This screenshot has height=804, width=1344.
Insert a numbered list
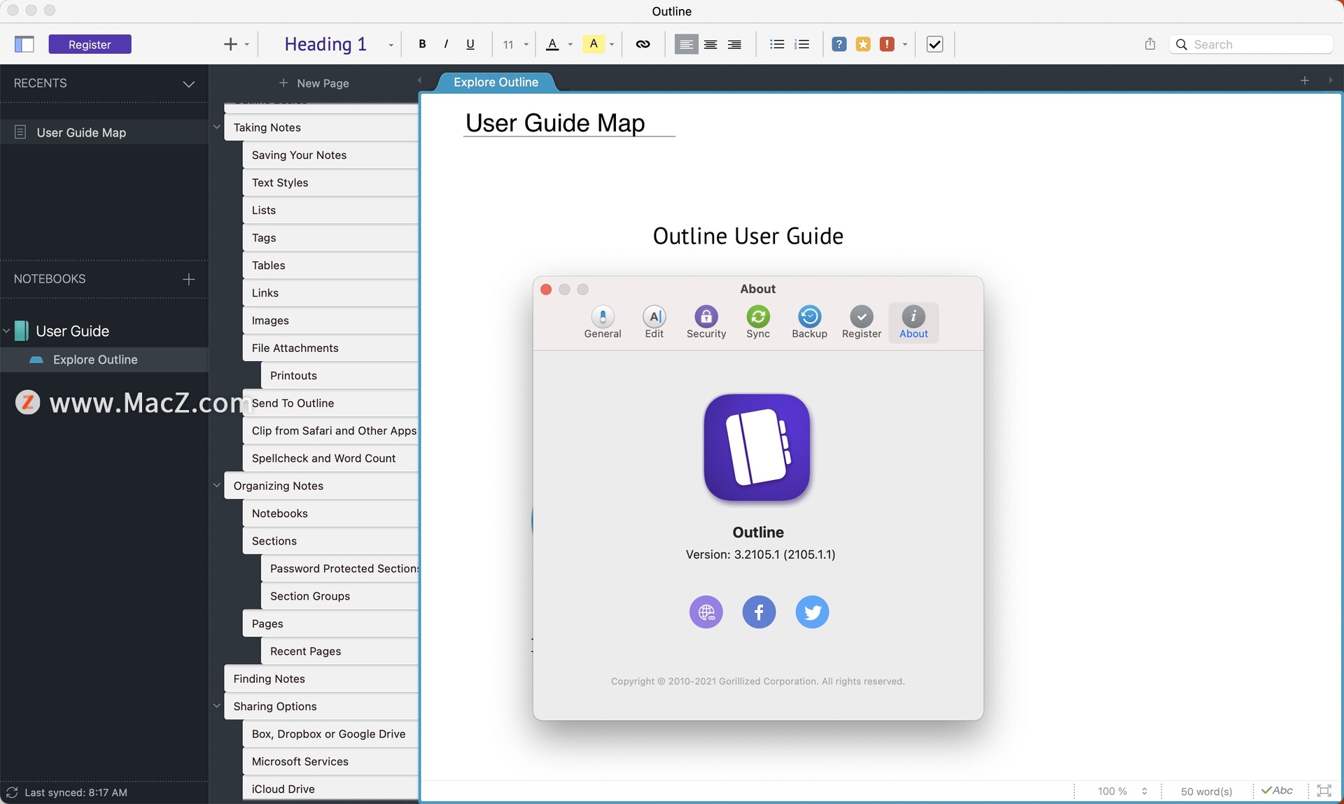pos(802,44)
